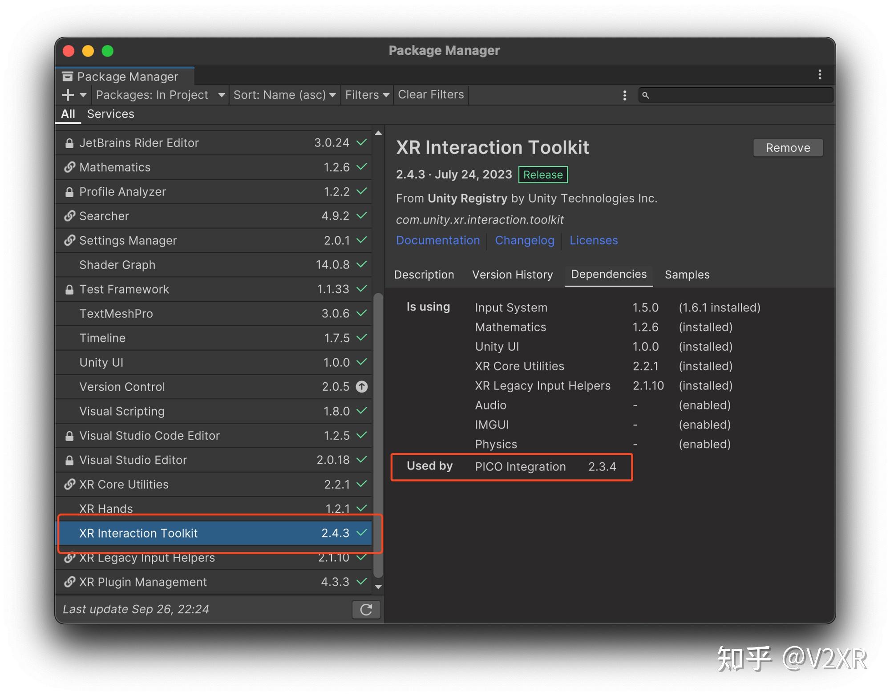Open the Sort: Name (asc) dropdown
This screenshot has width=890, height=696.
[284, 95]
